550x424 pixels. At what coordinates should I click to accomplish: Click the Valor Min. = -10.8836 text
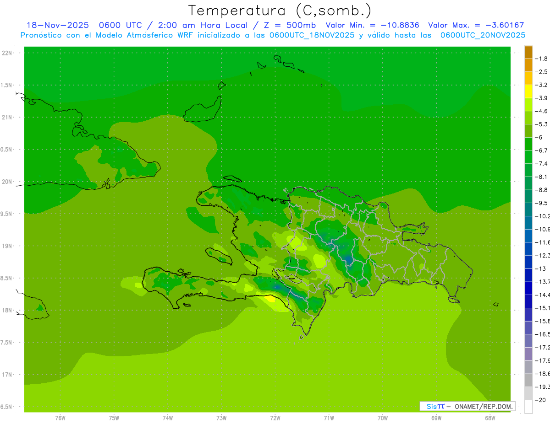[x=372, y=25]
